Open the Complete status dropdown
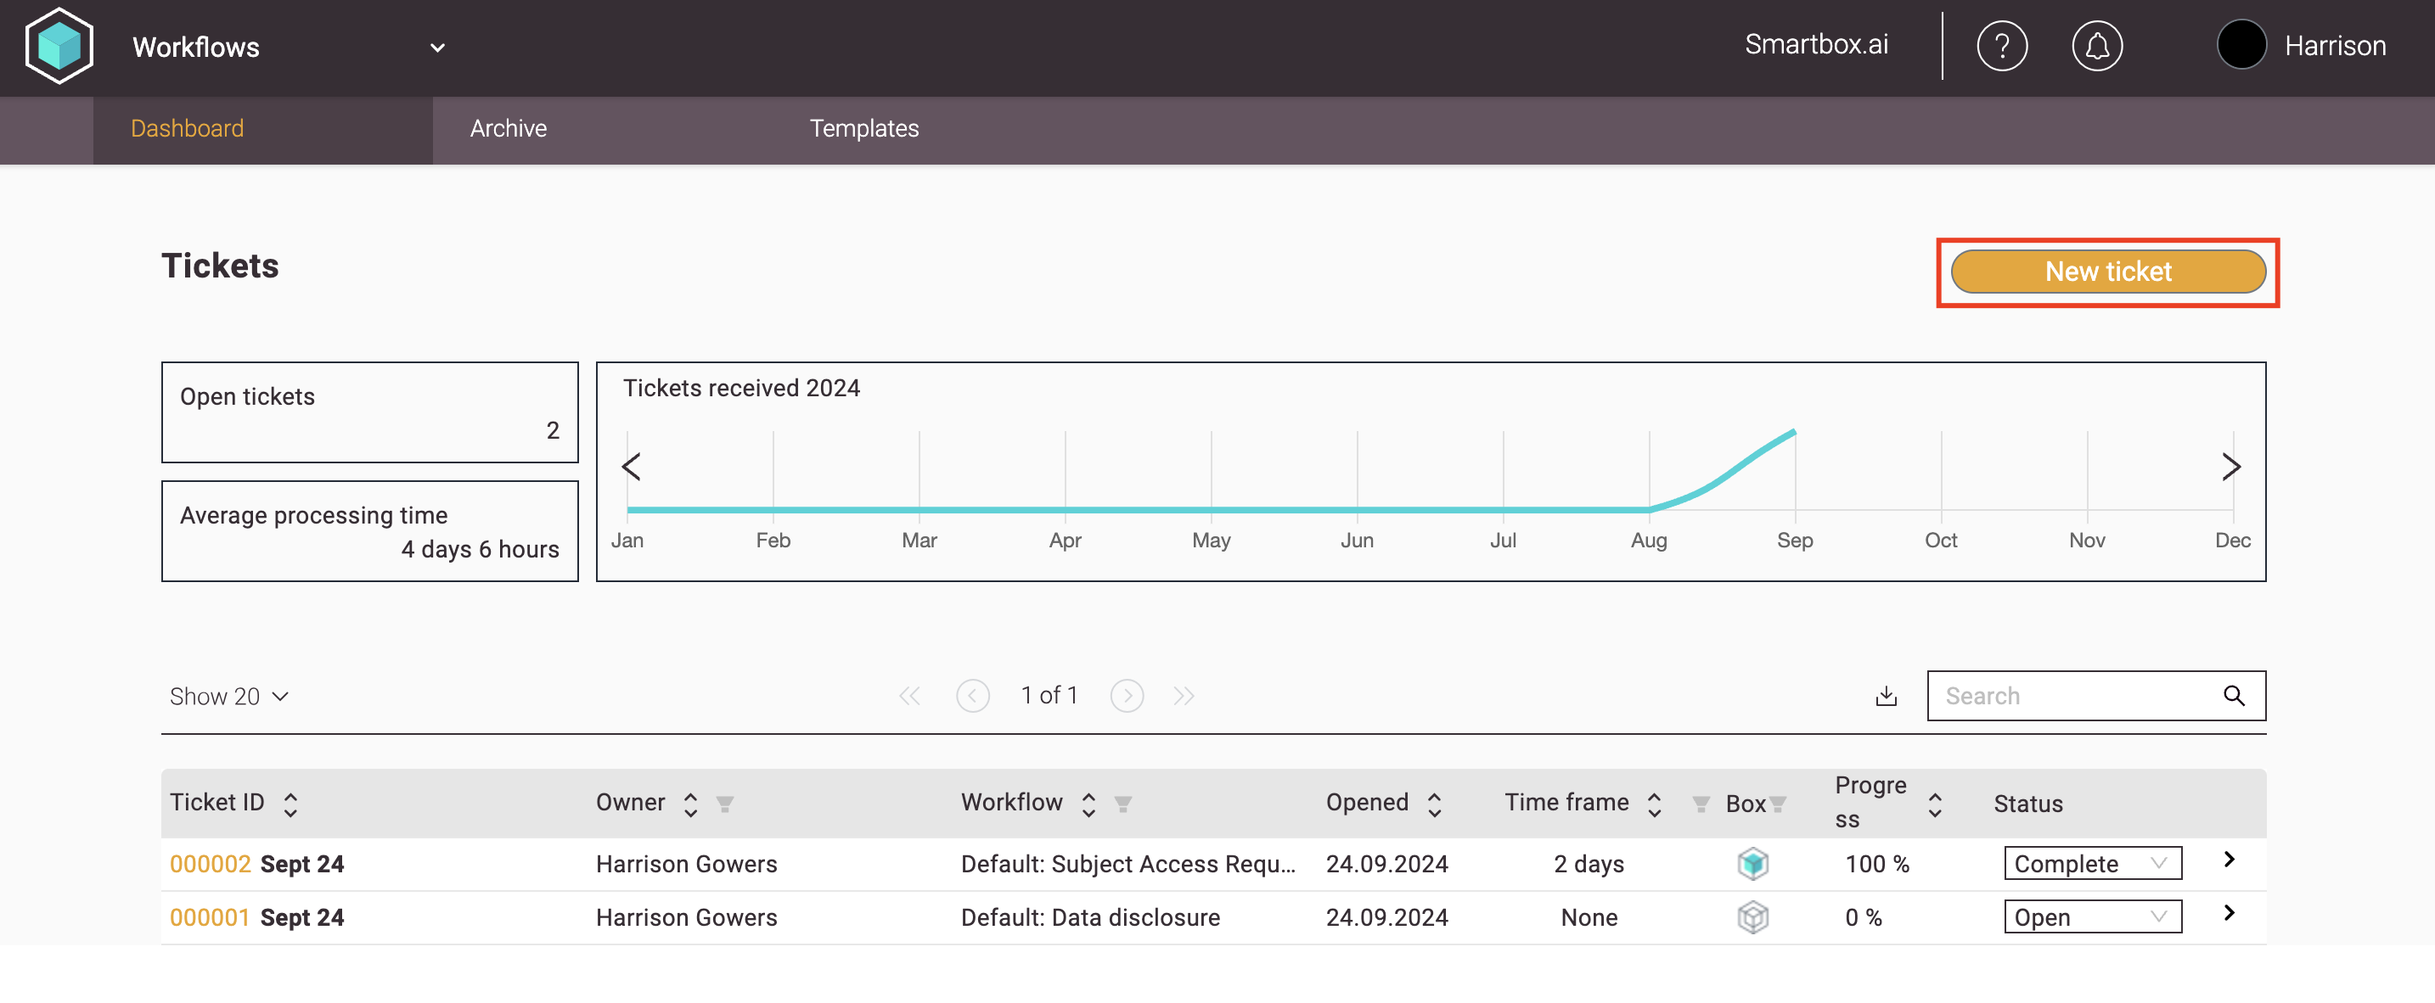This screenshot has height=1003, width=2435. 2092,863
